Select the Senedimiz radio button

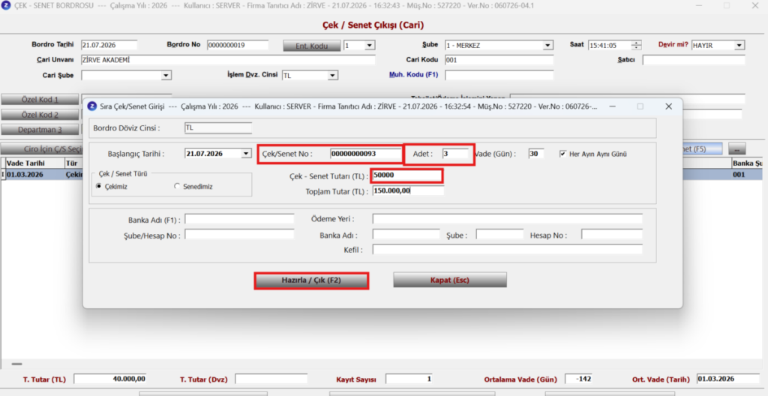click(x=177, y=186)
